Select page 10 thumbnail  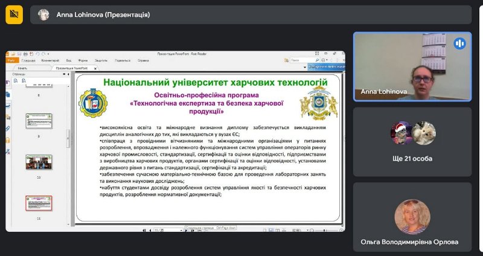coord(39,162)
